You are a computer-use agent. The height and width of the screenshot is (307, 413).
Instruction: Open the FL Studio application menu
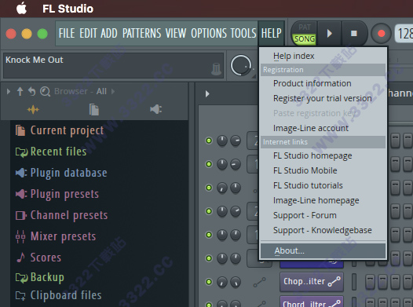pyautogui.click(x=68, y=9)
